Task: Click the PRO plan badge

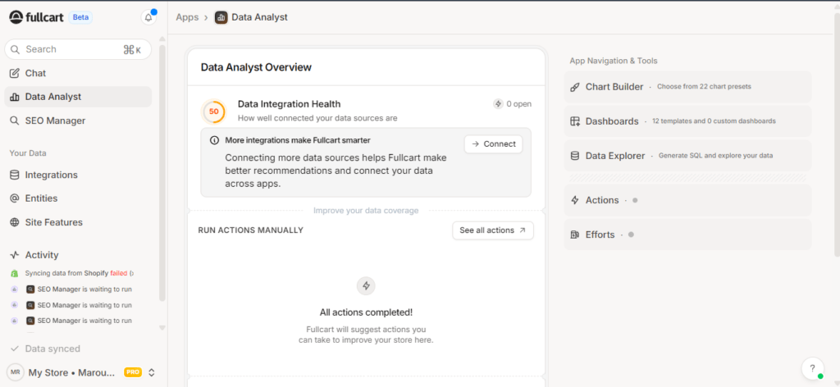Action: click(133, 372)
